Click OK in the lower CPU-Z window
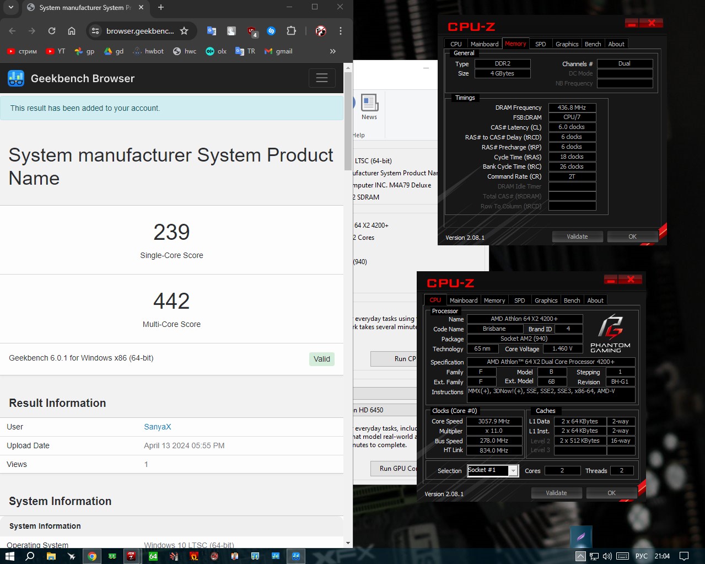Image resolution: width=705 pixels, height=564 pixels. (611, 493)
